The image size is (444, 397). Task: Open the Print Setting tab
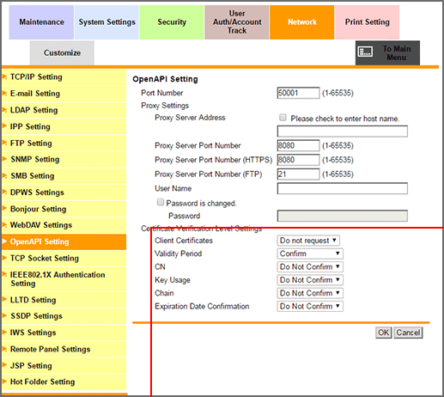click(x=367, y=22)
